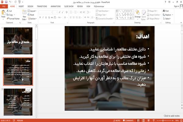Image resolution: width=183 pixels, height=122 pixels.
Task: Open Shape Fill options
Action: click(x=152, y=11)
